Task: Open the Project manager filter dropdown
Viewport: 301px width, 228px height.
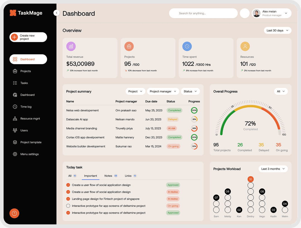Action: (x=163, y=91)
